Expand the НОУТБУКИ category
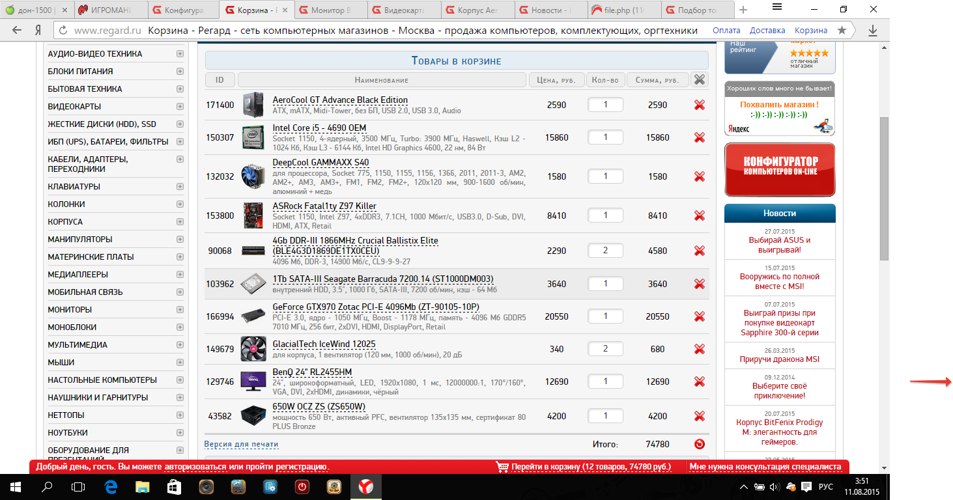953x500 pixels. click(x=180, y=433)
